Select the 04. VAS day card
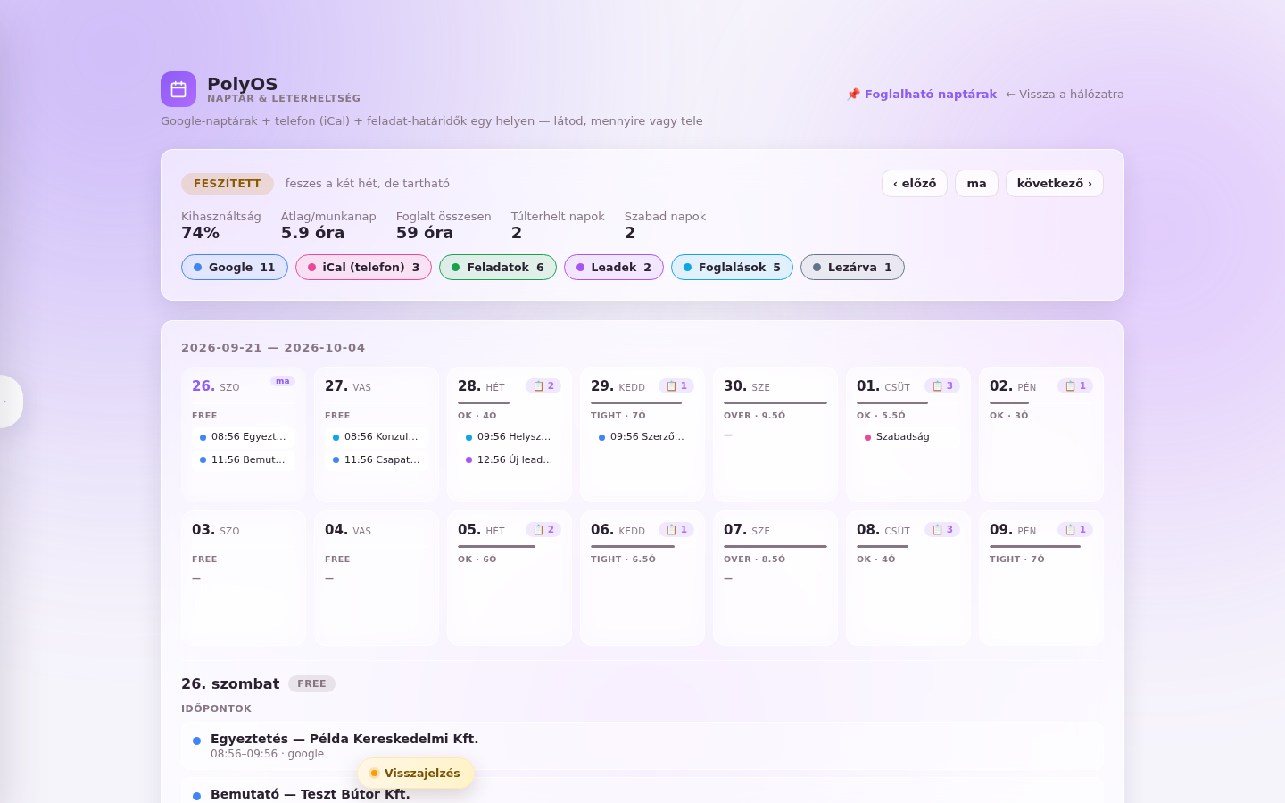Image resolution: width=1285 pixels, height=803 pixels. (x=377, y=578)
